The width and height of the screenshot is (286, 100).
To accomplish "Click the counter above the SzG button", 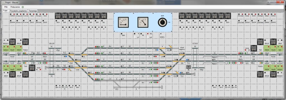I will [x=201, y=16].
